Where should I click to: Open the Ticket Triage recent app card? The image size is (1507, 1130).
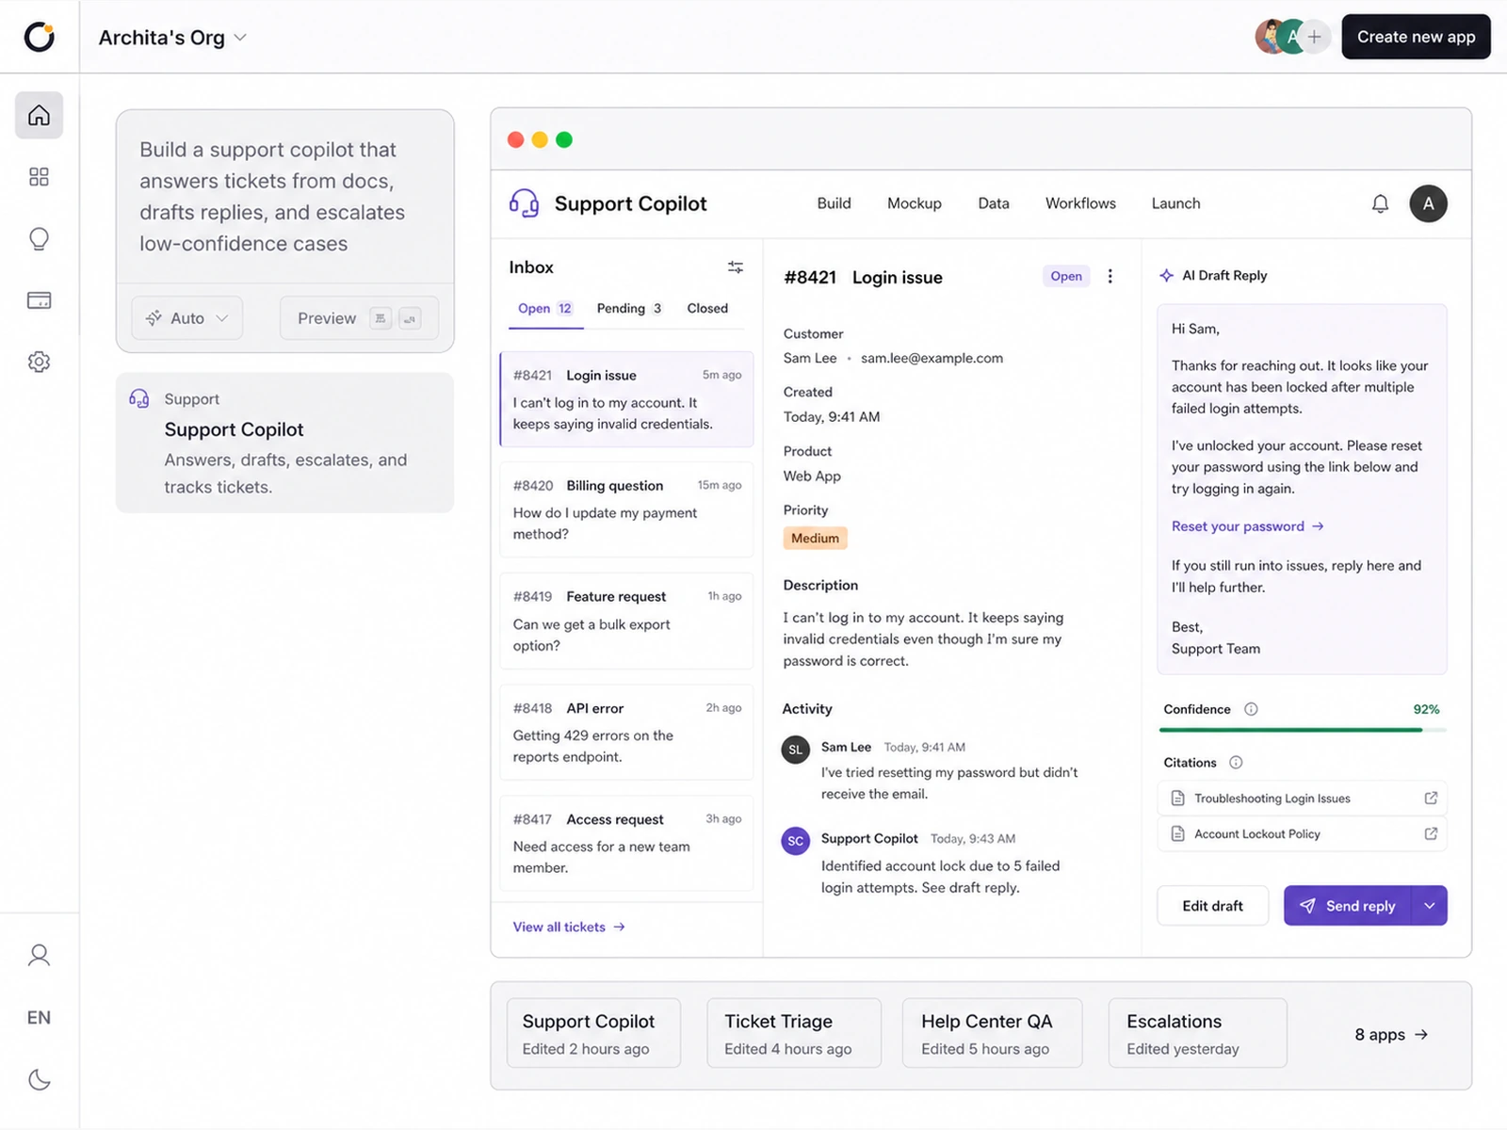794,1033
